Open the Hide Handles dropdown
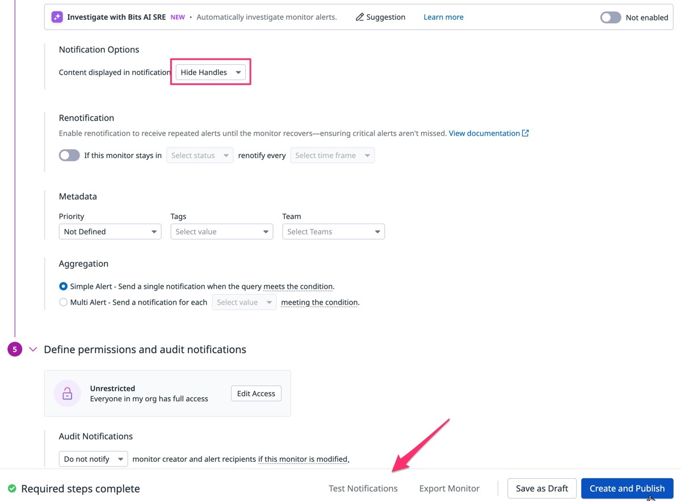This screenshot has width=681, height=501. 210,72
